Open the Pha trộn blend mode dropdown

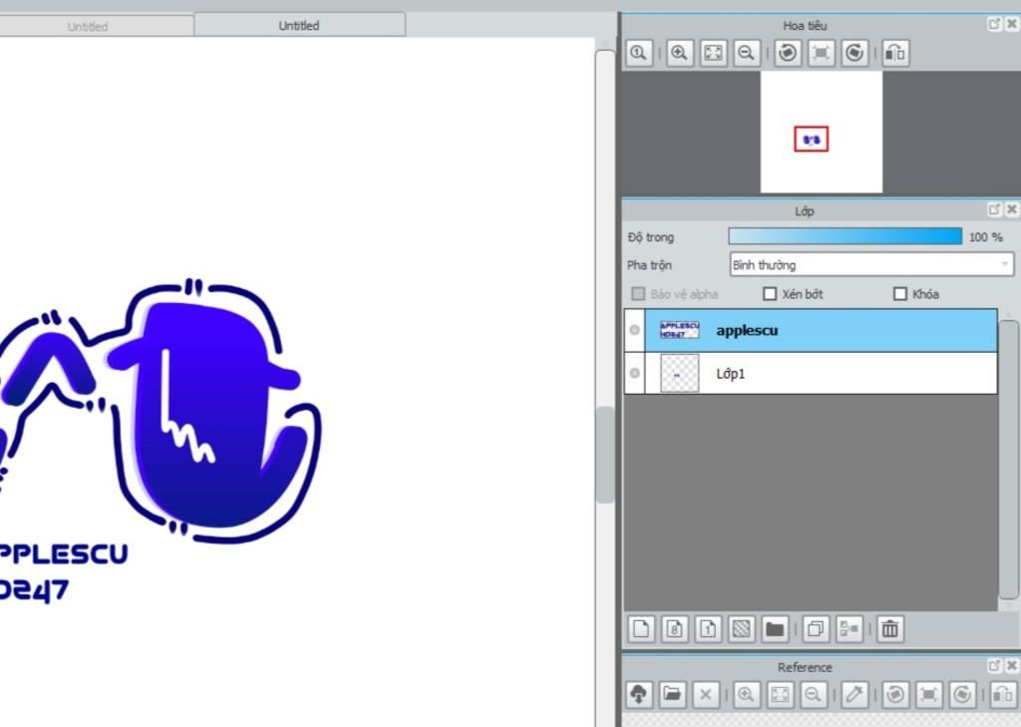(x=871, y=264)
